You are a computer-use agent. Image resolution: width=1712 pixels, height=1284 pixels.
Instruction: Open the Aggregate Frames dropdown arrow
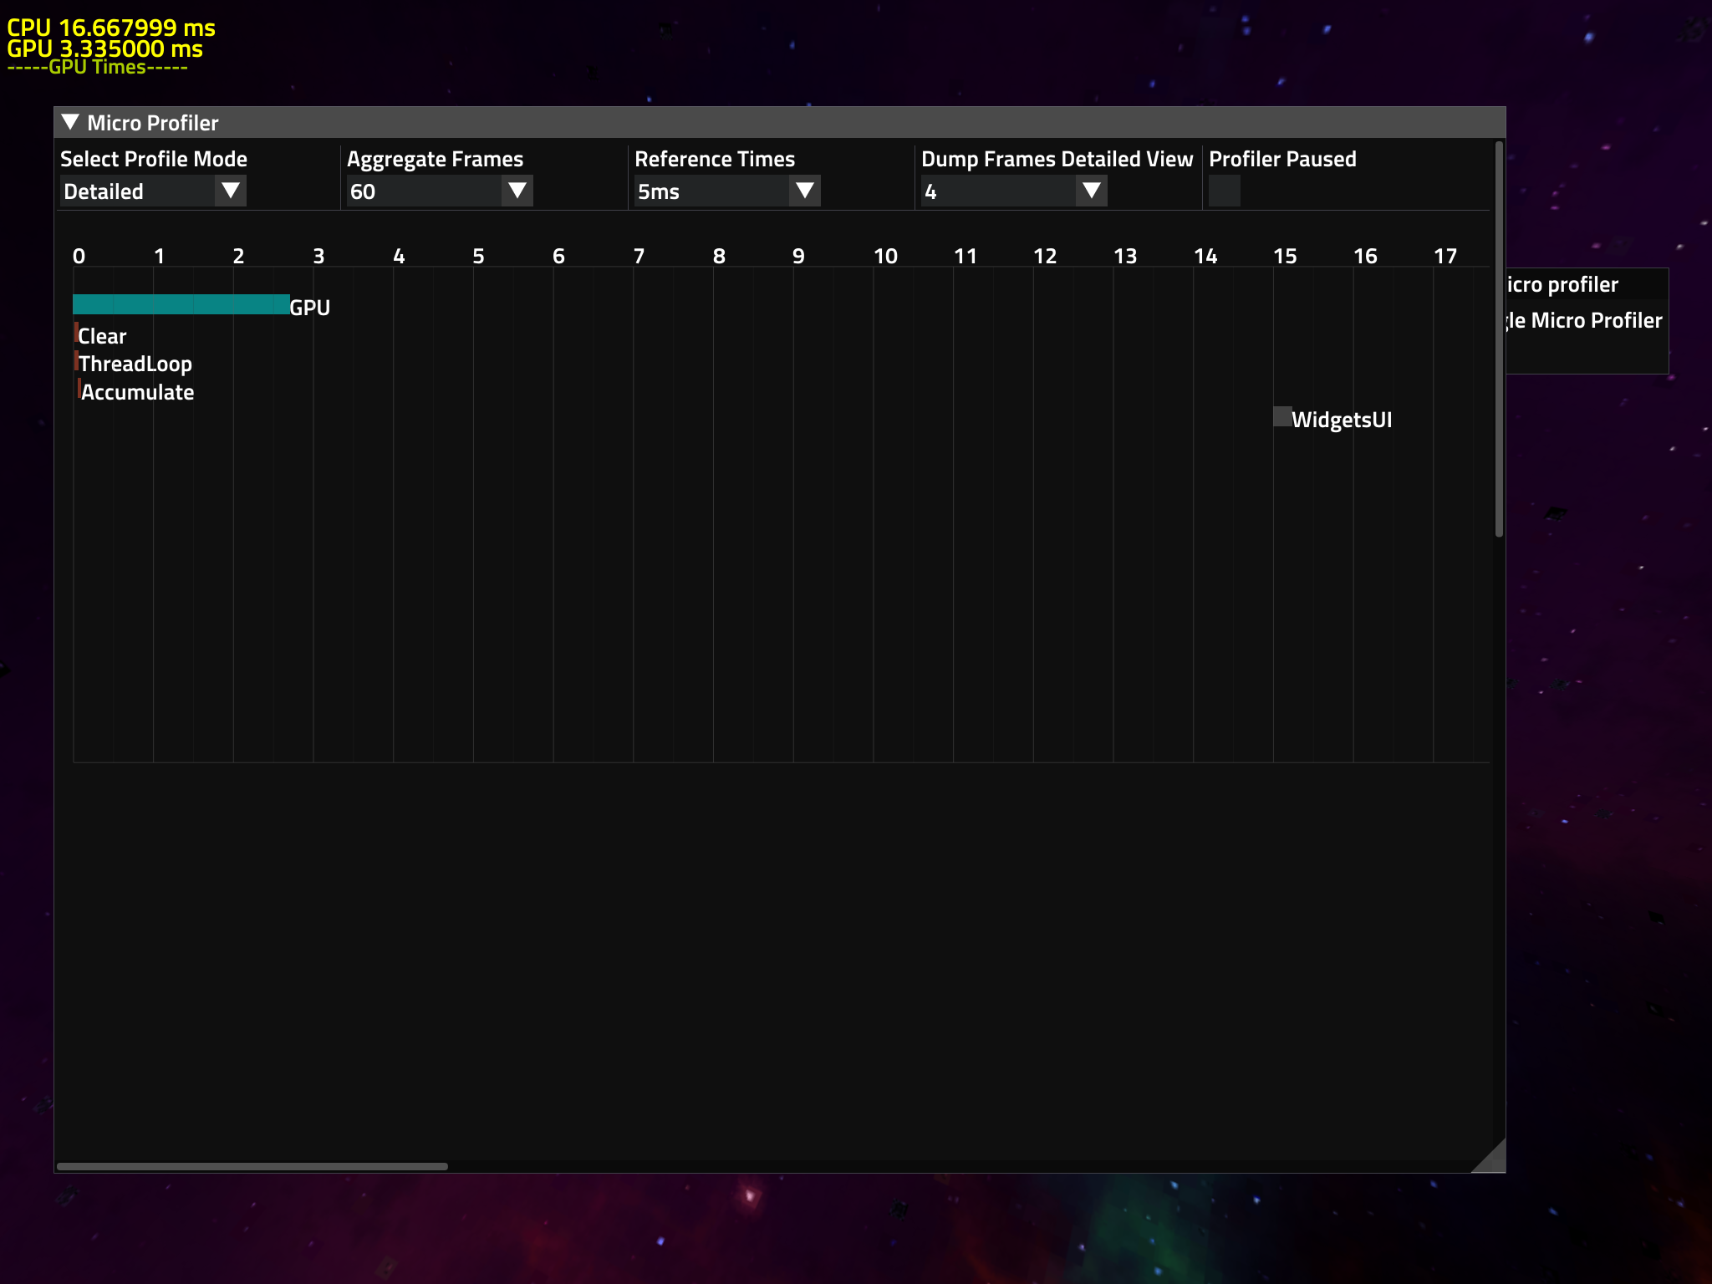point(517,191)
